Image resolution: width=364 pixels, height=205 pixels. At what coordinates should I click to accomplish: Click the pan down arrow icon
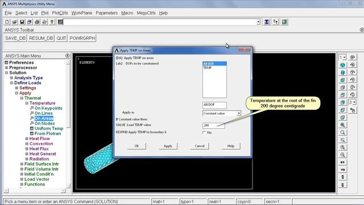(x=342, y=184)
